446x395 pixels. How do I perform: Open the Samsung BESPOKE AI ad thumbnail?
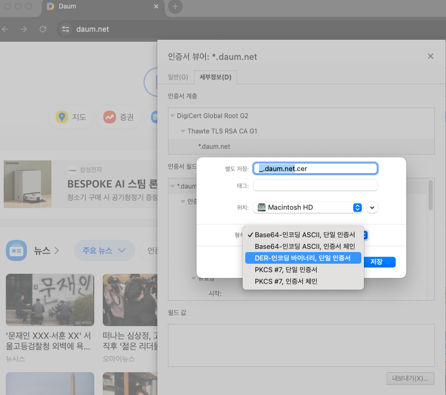pyautogui.click(x=28, y=184)
